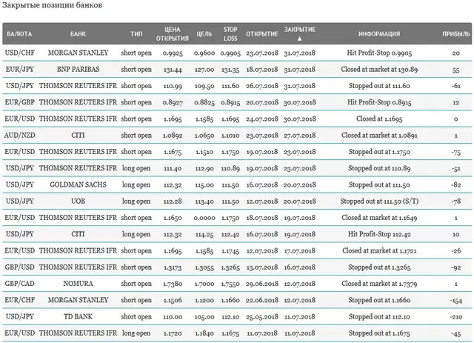Click Stopped out at 110.89 info

pyautogui.click(x=379, y=168)
